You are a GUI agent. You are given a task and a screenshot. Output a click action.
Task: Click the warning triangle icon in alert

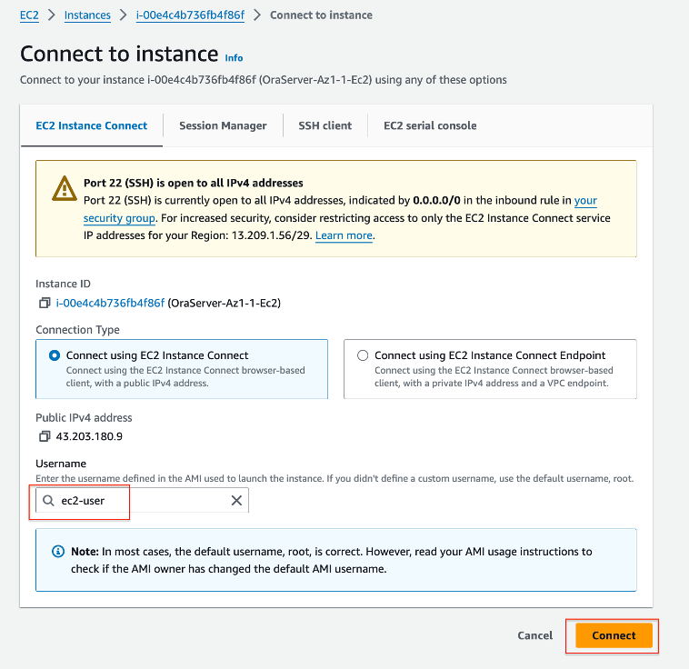point(65,188)
